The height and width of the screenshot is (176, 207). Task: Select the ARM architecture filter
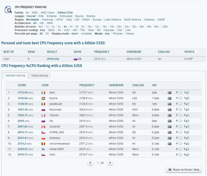tap(50, 23)
